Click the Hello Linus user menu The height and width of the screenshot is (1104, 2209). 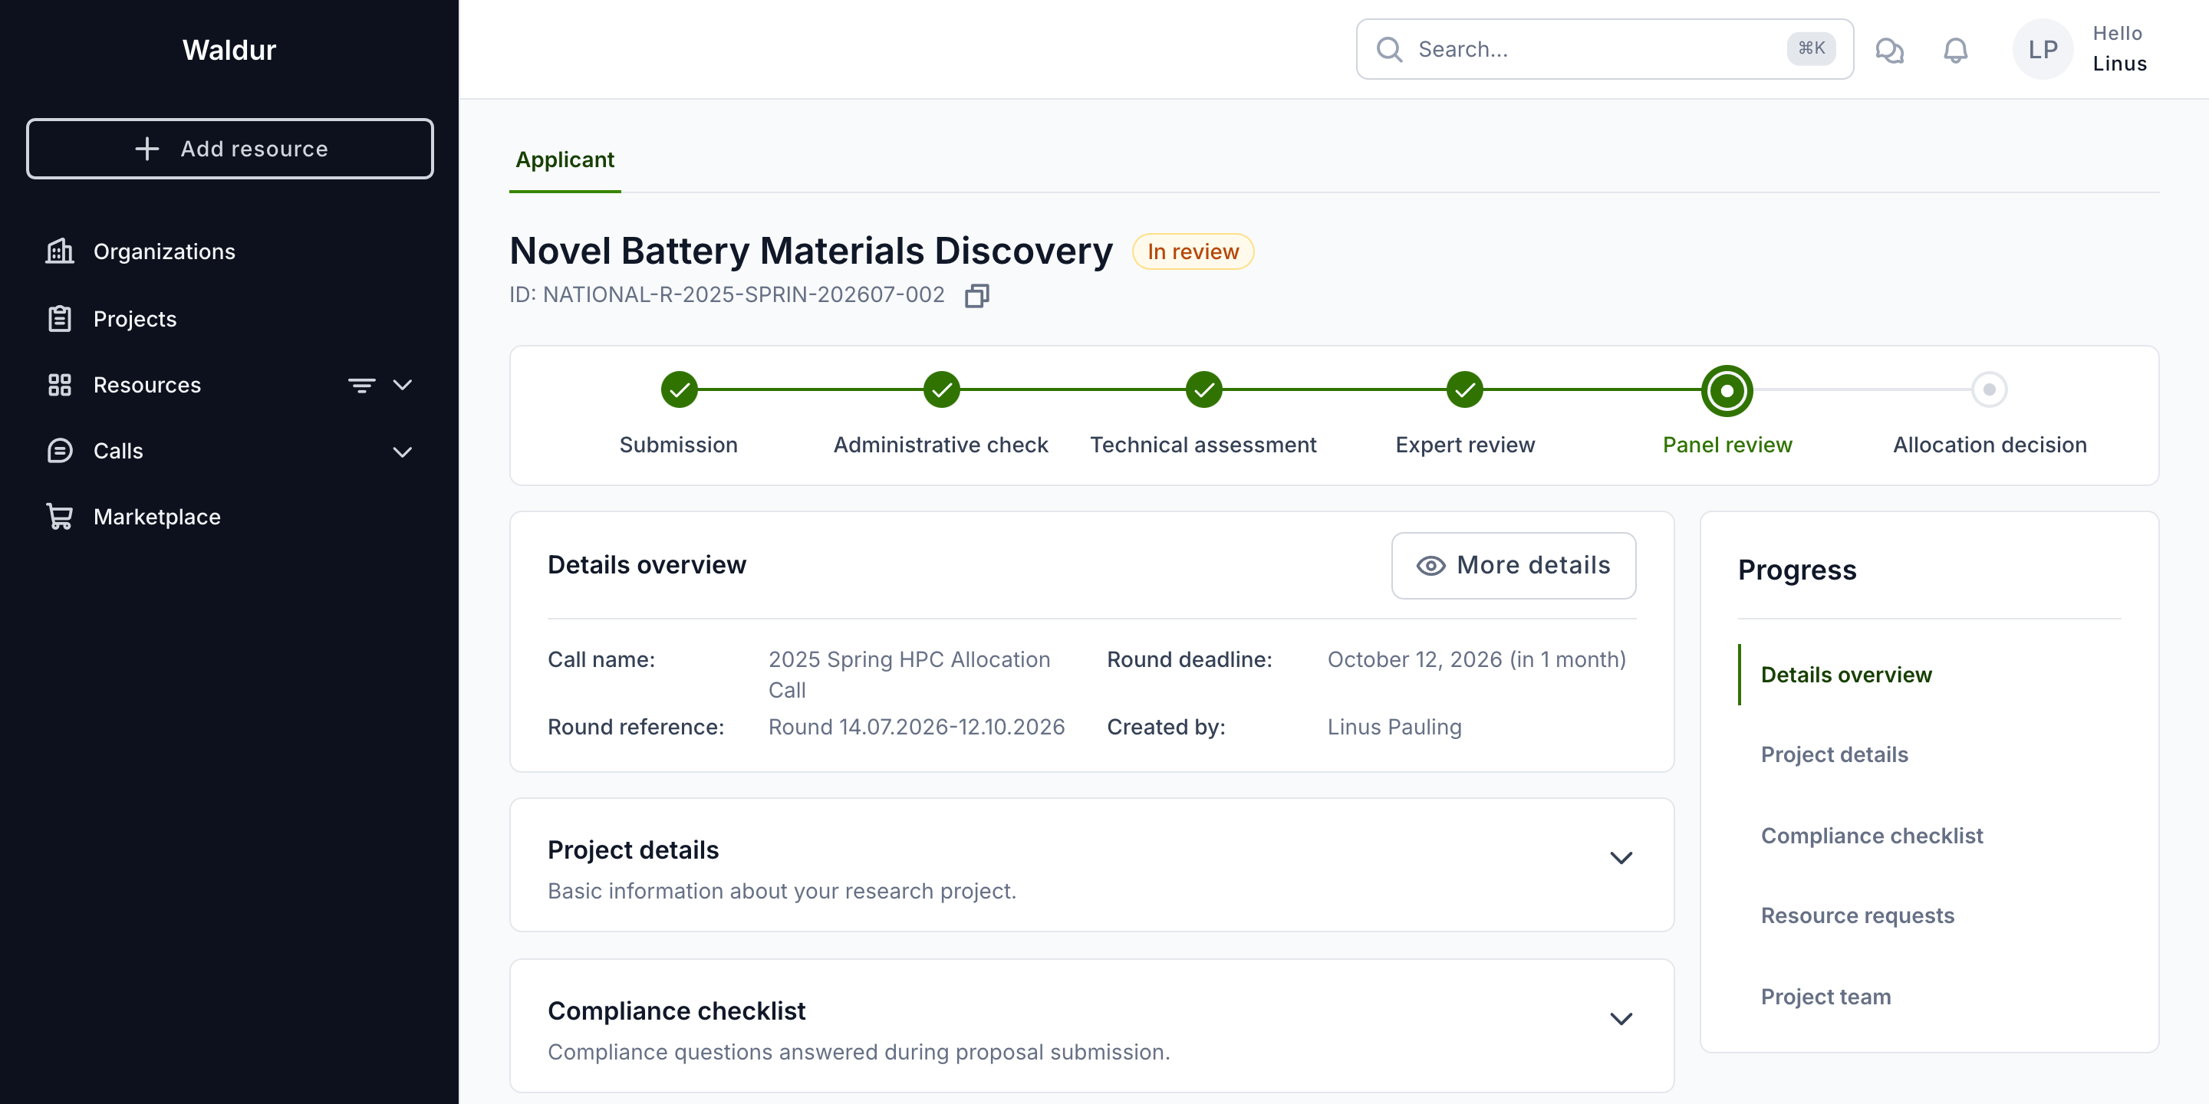2119,49
